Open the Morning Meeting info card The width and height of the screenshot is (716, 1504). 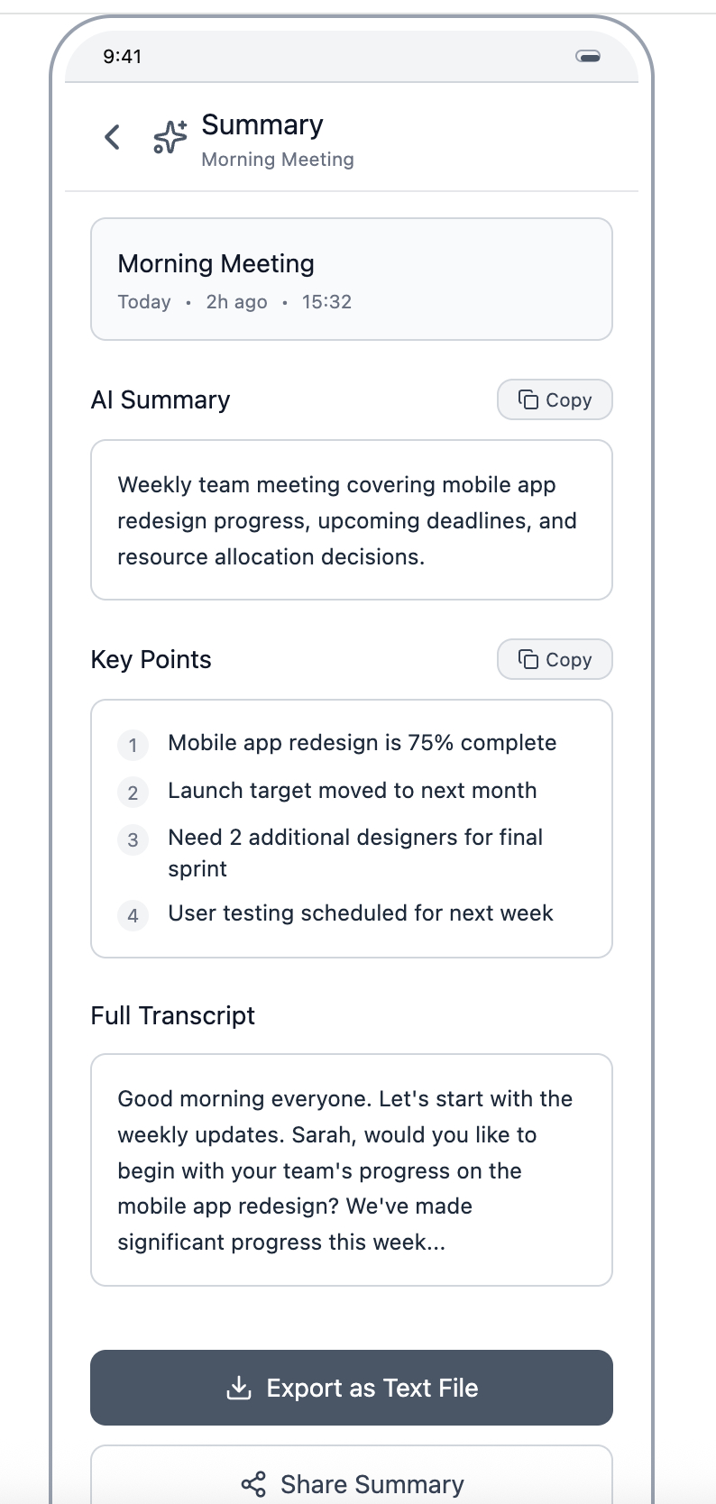pyautogui.click(x=352, y=279)
